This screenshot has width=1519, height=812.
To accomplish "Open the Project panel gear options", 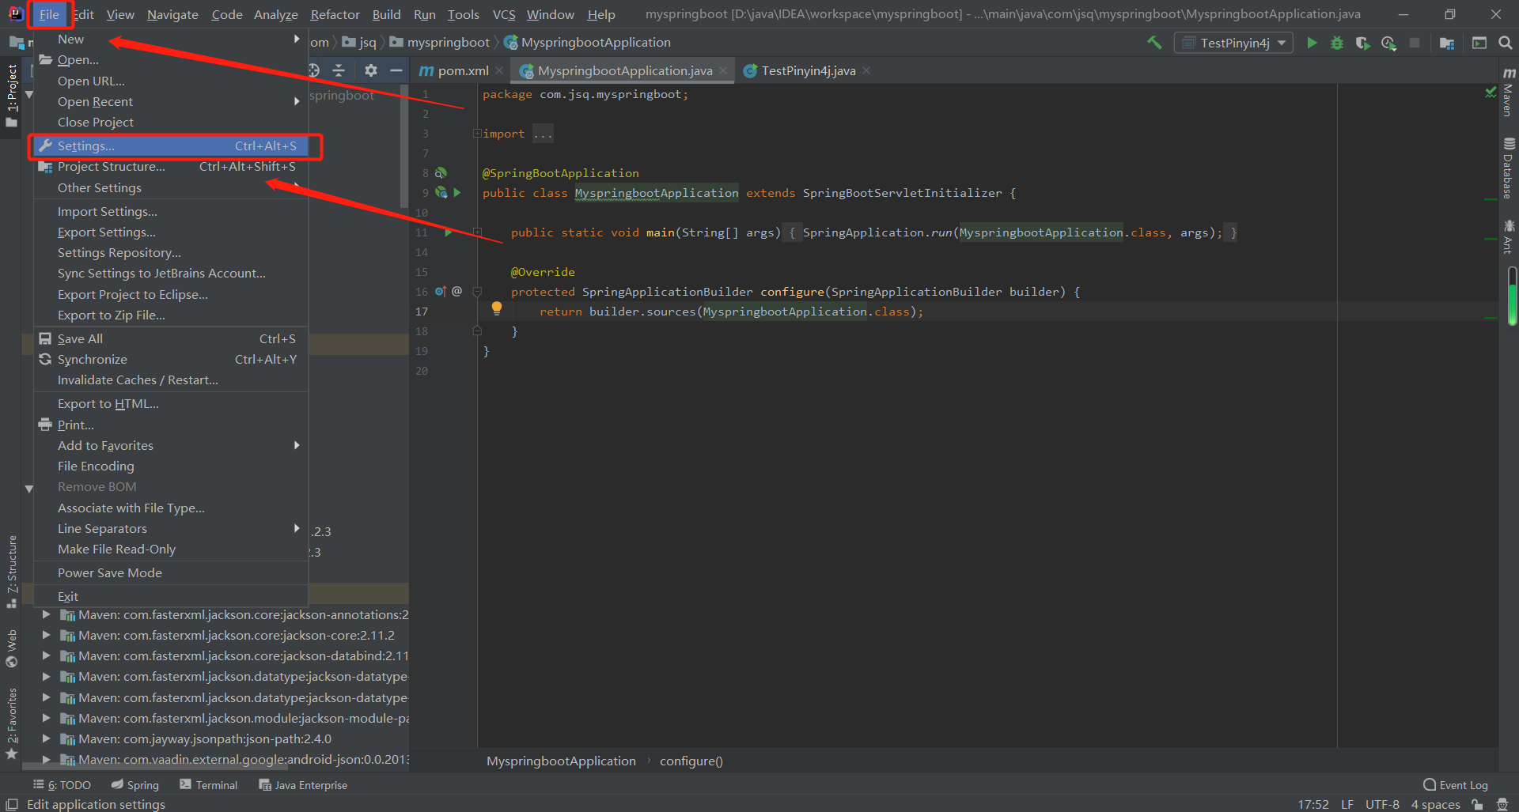I will [x=370, y=70].
